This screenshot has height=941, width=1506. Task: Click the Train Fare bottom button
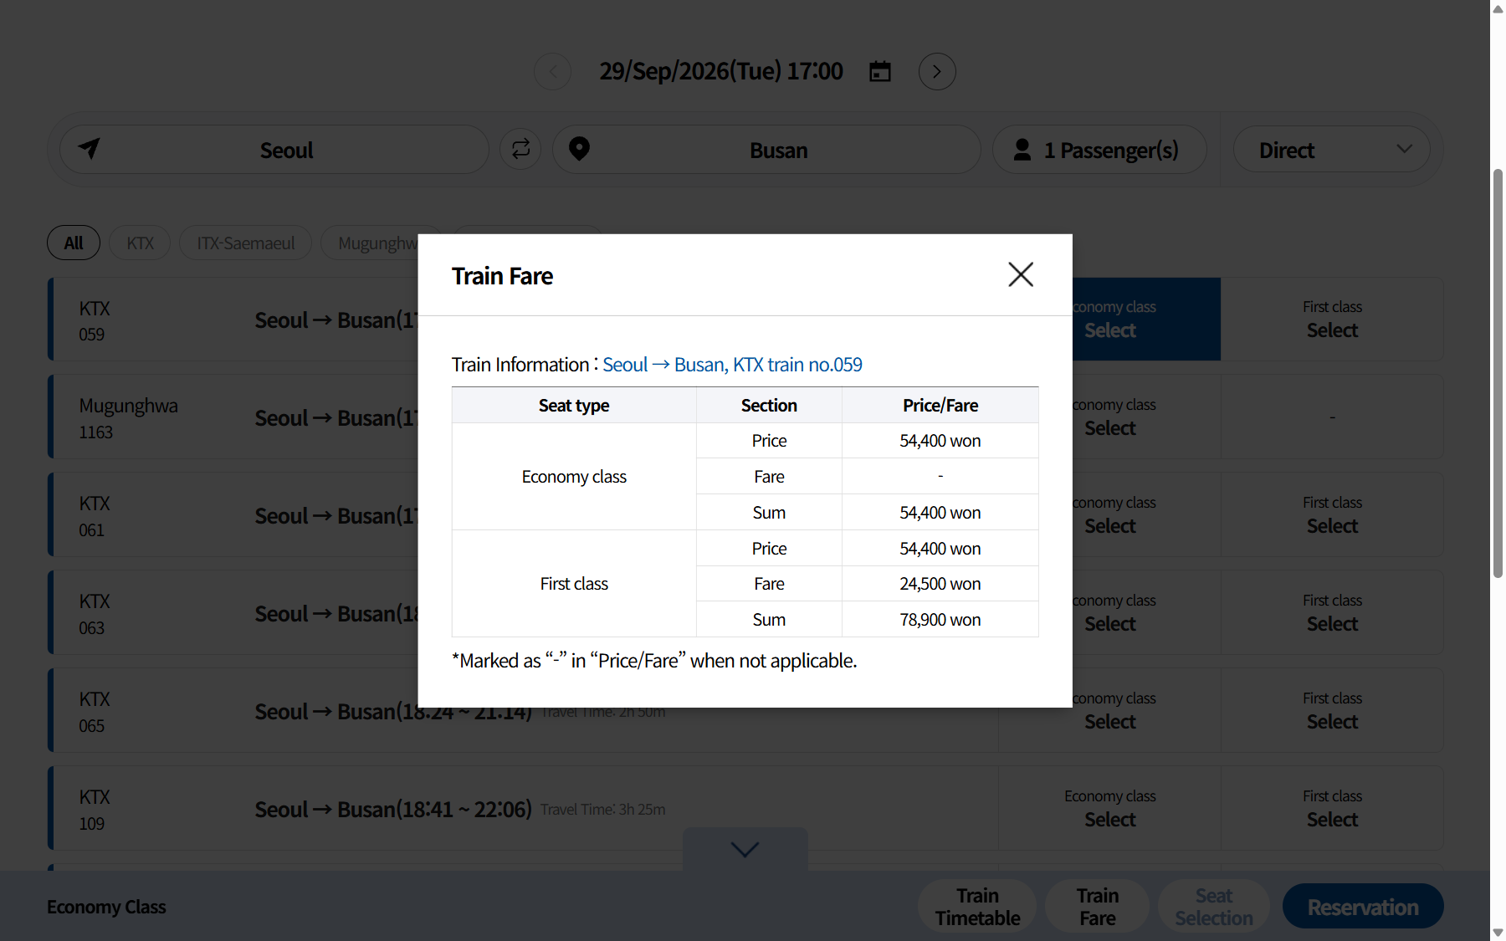(x=1097, y=907)
